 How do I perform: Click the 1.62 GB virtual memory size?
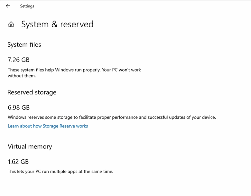[x=18, y=162]
